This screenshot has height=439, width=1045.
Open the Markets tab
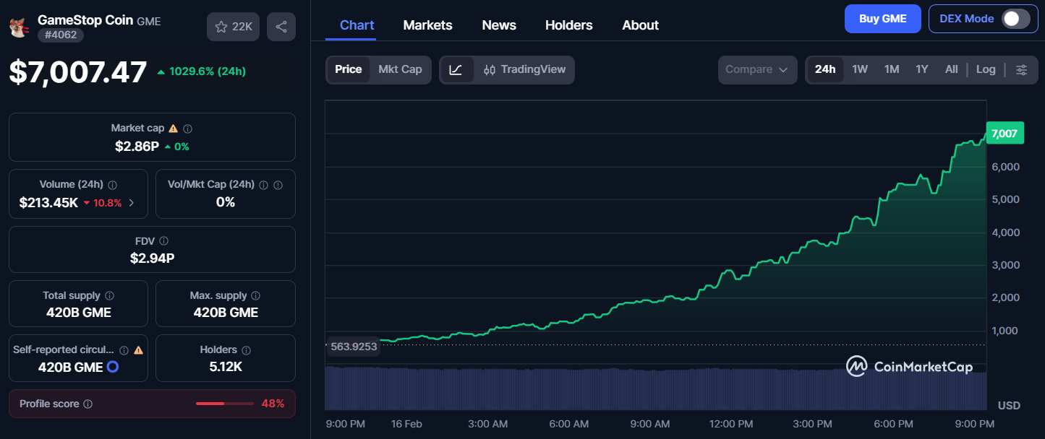coord(427,25)
